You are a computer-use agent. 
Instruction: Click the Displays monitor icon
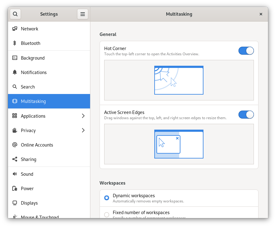(15, 203)
